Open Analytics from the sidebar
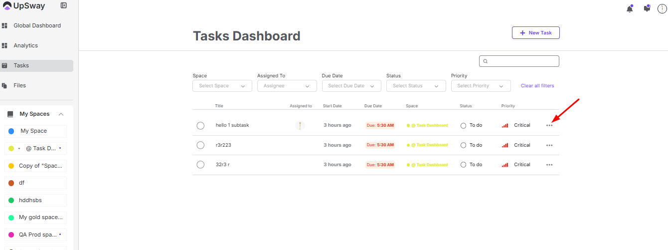Screen dimensions: 668x250 25,45
